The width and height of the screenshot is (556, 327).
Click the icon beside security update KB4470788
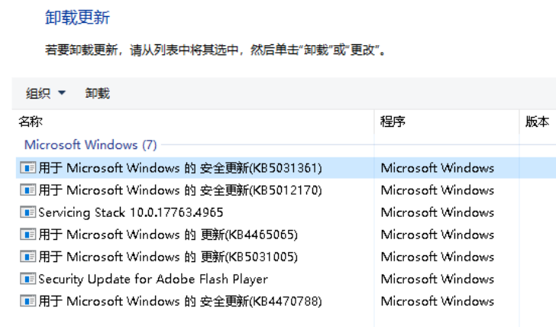pyautogui.click(x=28, y=301)
